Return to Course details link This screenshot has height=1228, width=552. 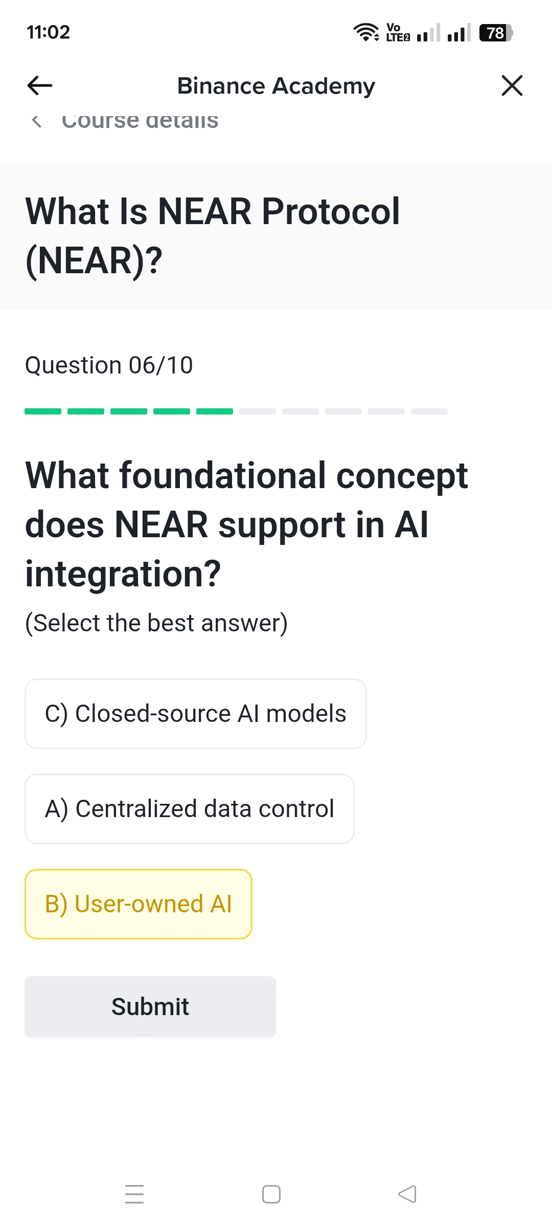140,121
